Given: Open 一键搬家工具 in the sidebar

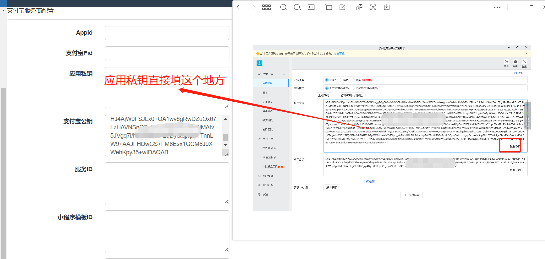Looking at the screenshot, I should pos(271,167).
